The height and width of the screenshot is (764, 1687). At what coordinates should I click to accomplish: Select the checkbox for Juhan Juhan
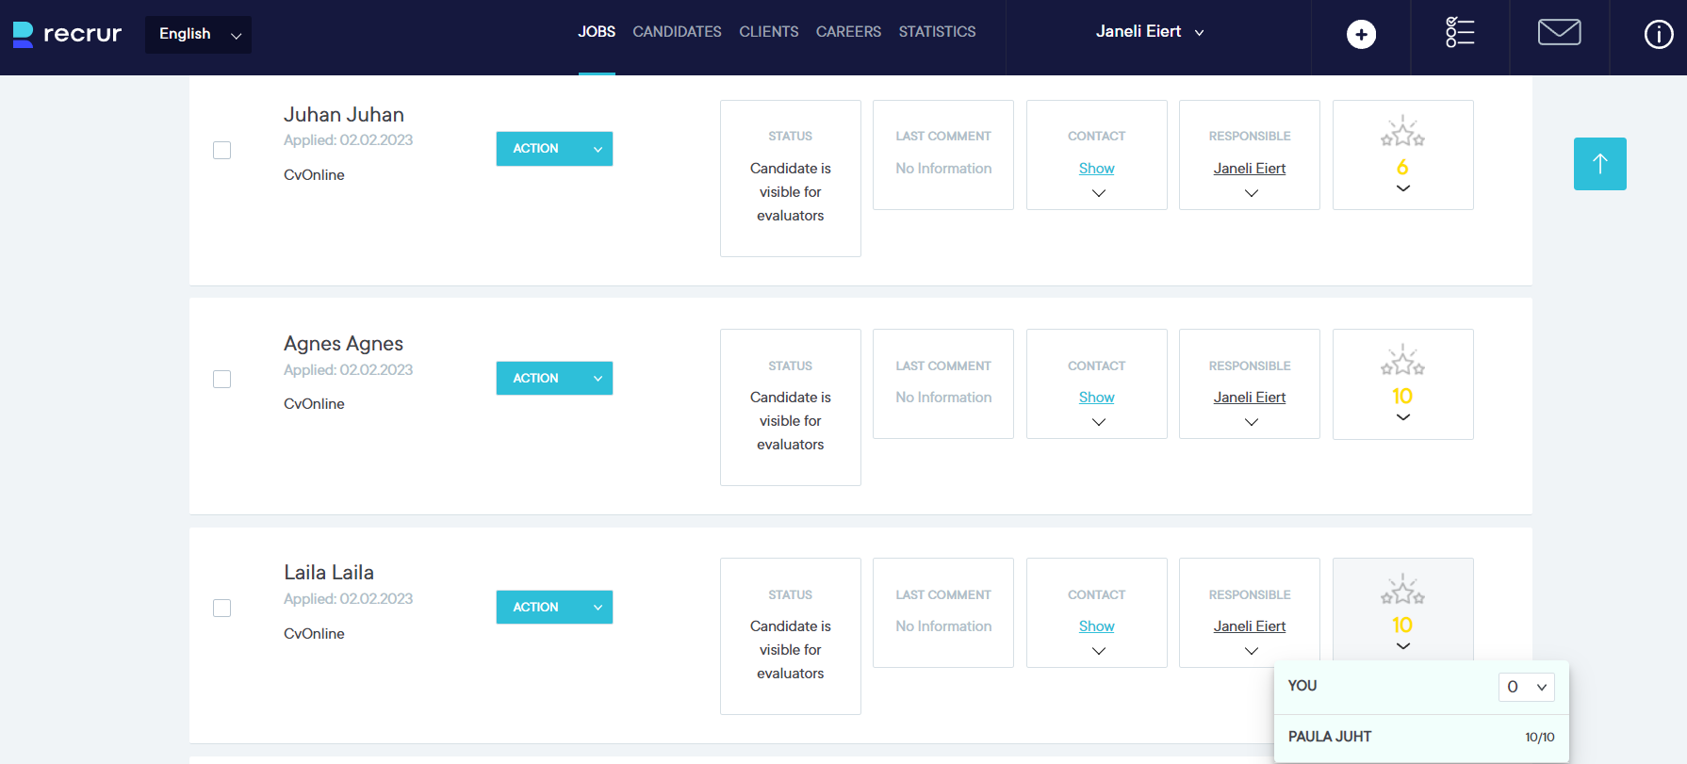(x=222, y=151)
